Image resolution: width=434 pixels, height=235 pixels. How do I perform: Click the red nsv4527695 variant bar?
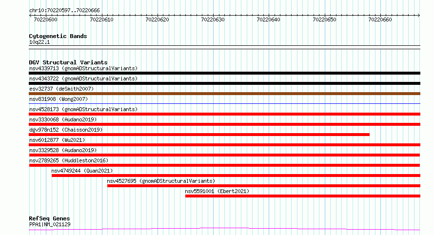pyautogui.click(x=264, y=186)
